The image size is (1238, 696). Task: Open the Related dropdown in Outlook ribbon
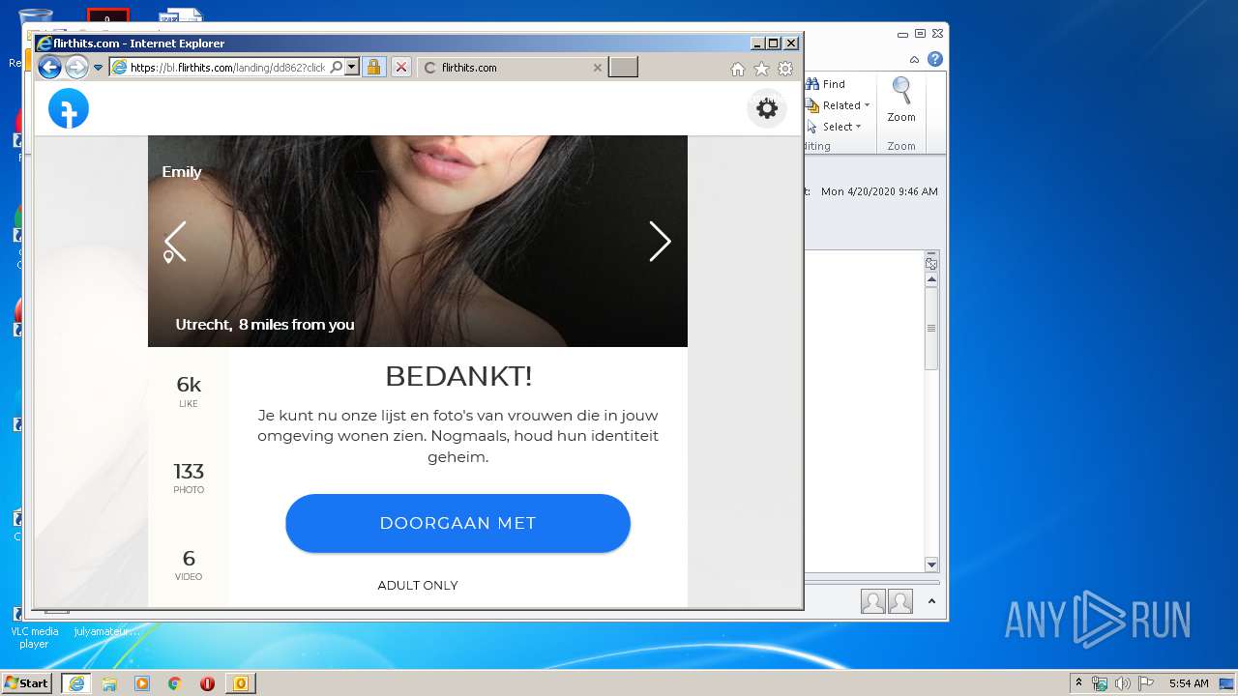tap(839, 105)
